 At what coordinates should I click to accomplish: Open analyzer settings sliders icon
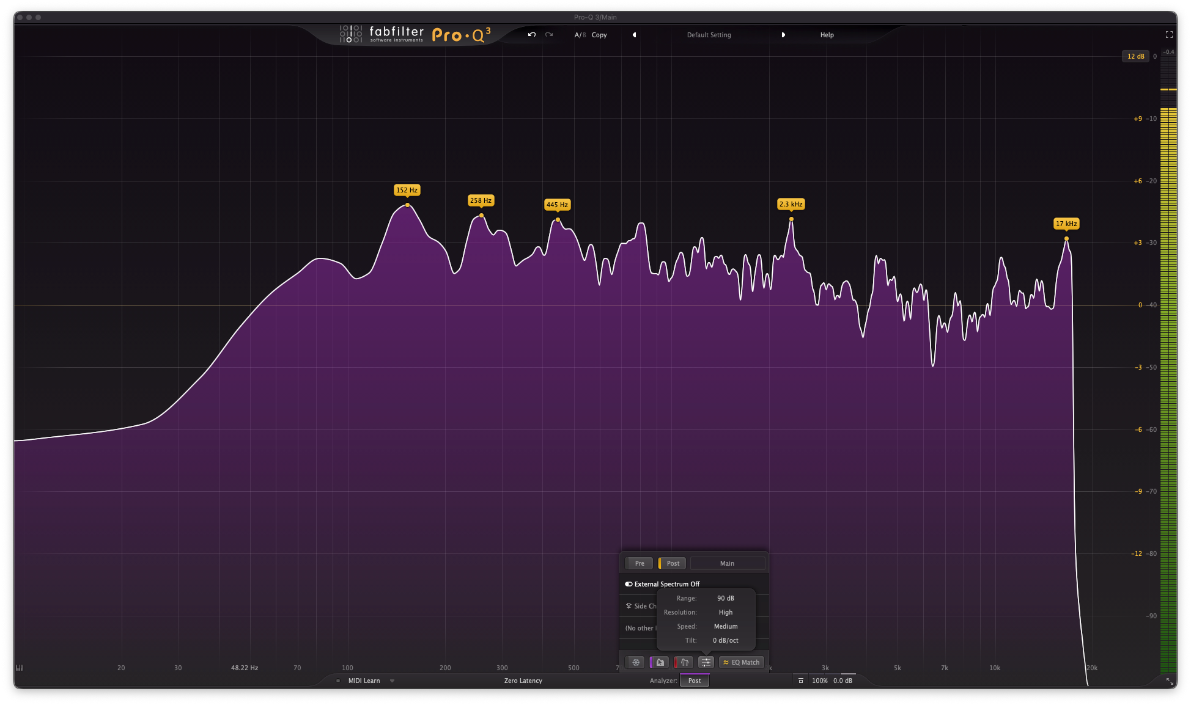(706, 662)
